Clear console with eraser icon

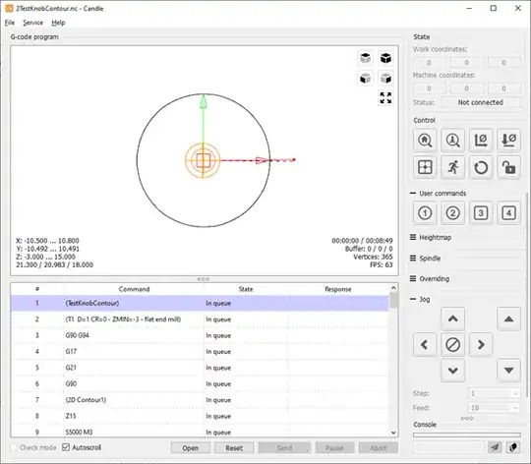(513, 447)
